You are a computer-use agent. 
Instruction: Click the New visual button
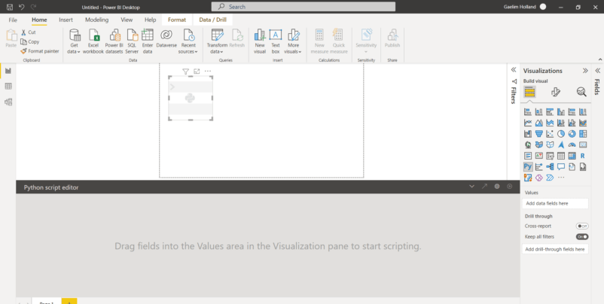pos(260,41)
